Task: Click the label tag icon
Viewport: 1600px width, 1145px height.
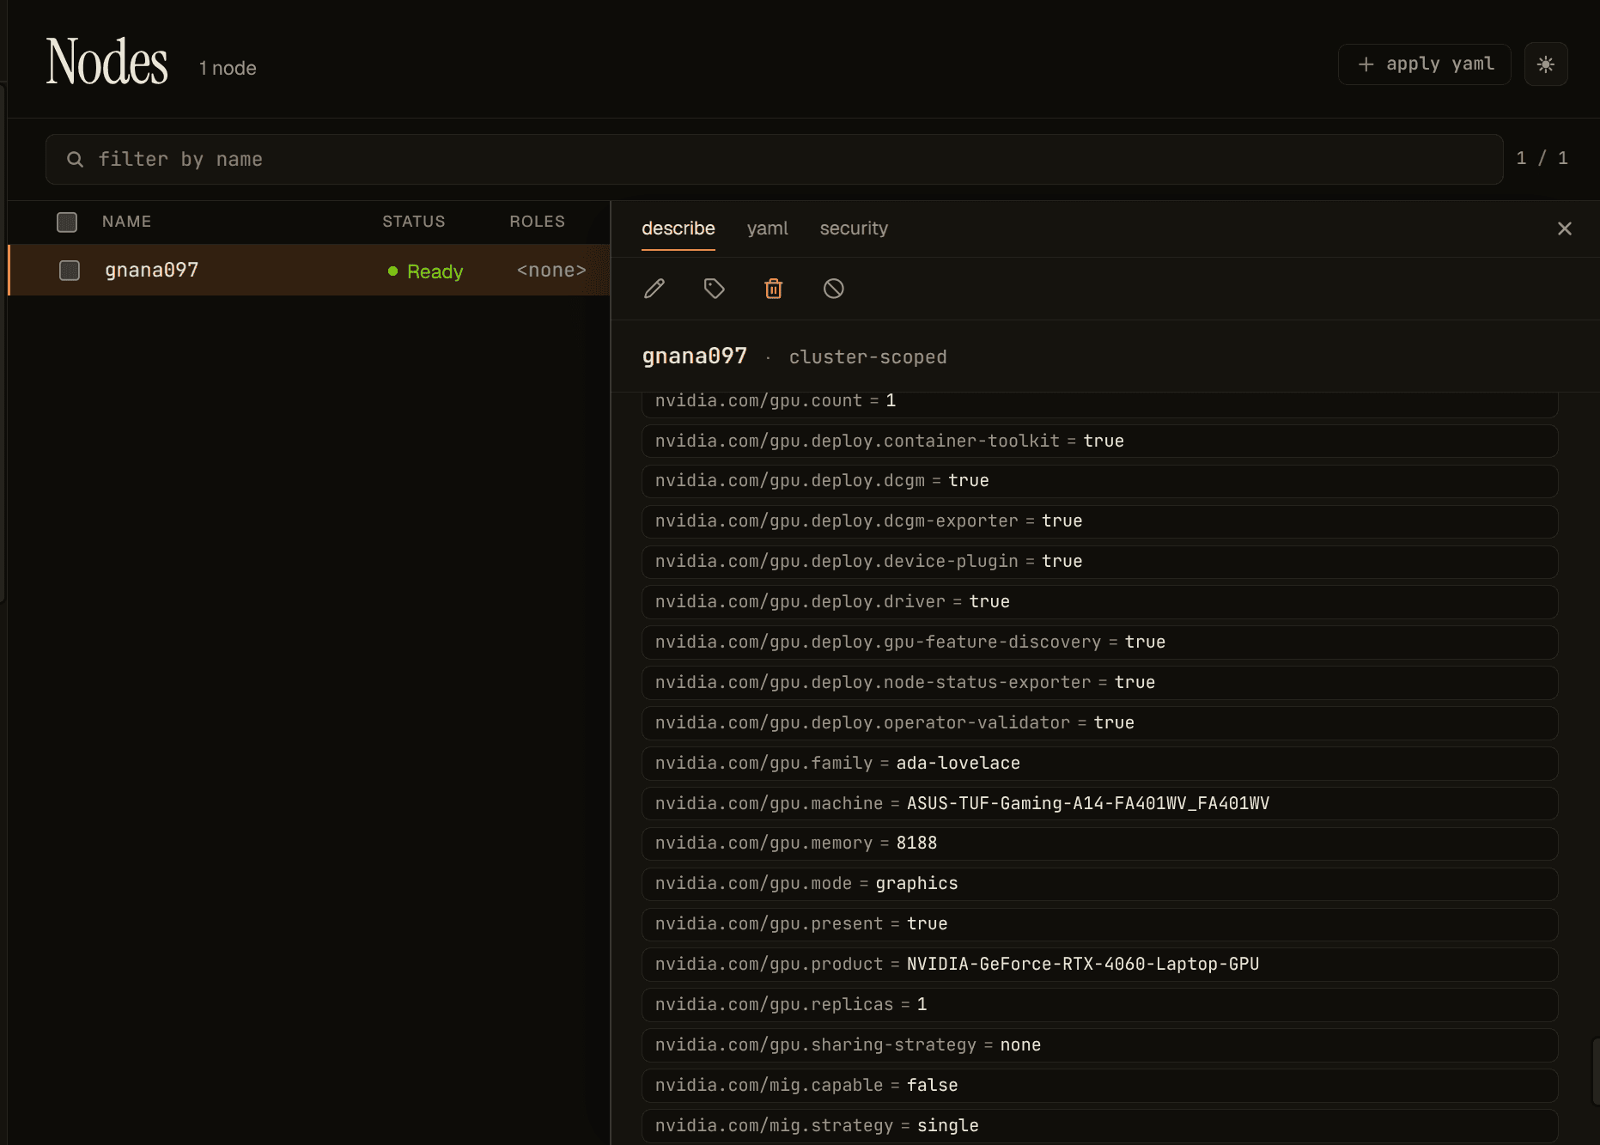Action: point(714,289)
